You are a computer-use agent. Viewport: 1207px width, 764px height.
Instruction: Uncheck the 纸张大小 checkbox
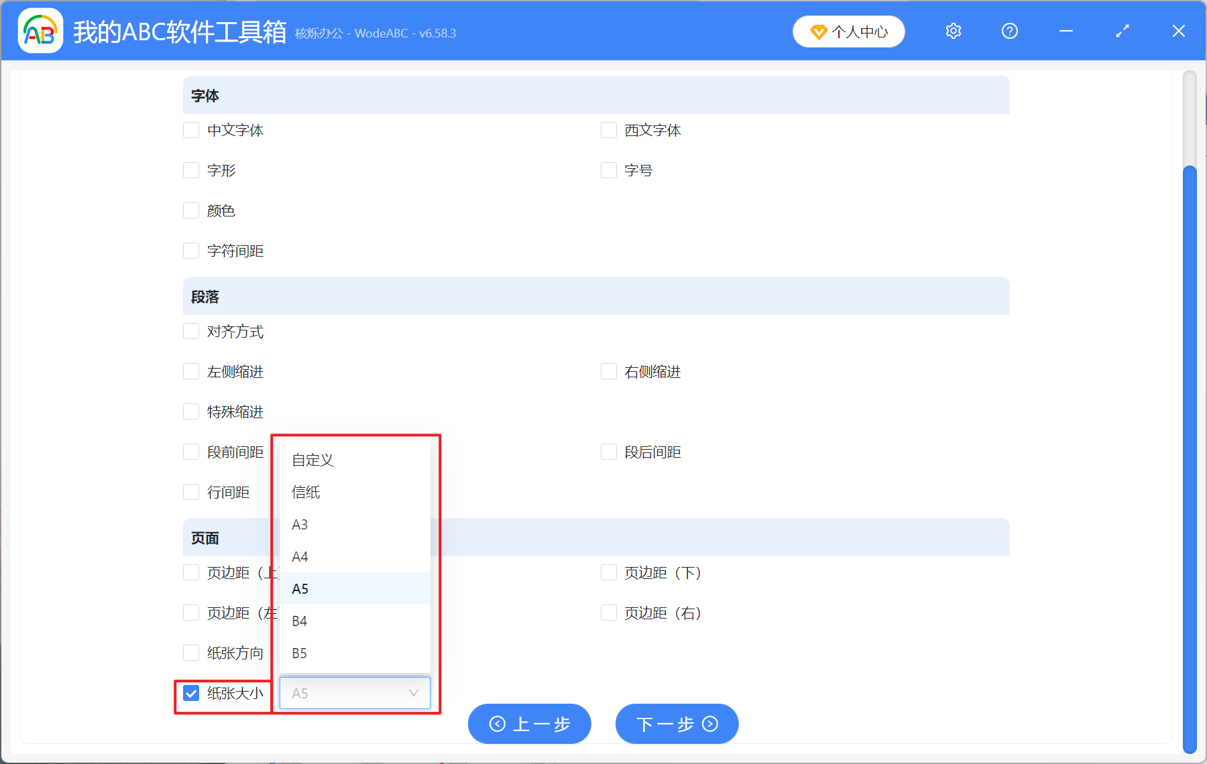click(190, 693)
